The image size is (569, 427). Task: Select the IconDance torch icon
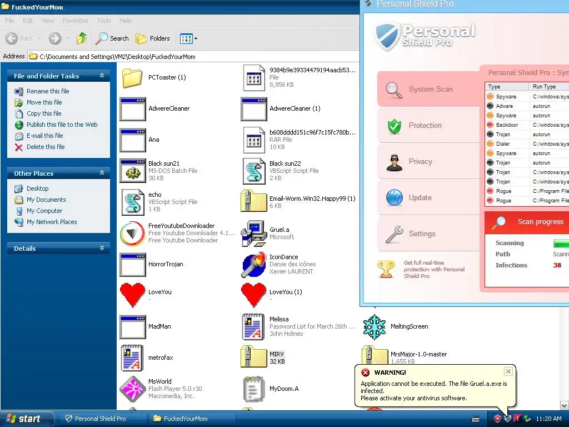254,265
